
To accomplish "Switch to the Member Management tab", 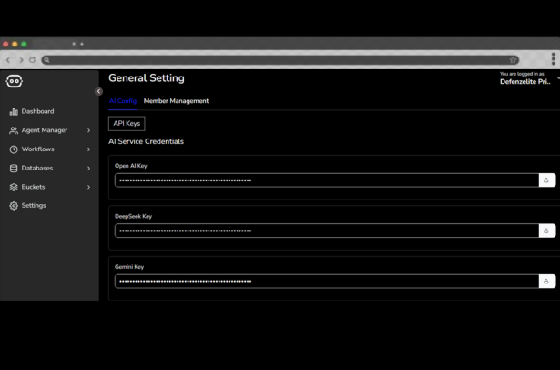I will 176,101.
